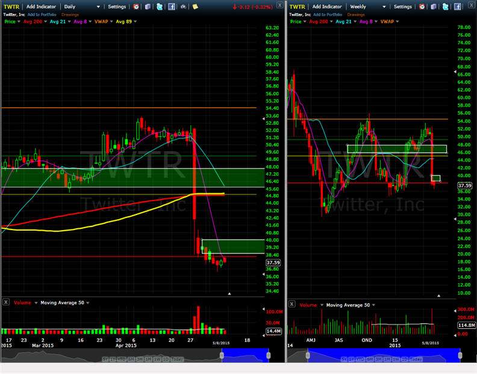Close the Volume panel in weekly chart
477x374 pixels.
[292, 305]
